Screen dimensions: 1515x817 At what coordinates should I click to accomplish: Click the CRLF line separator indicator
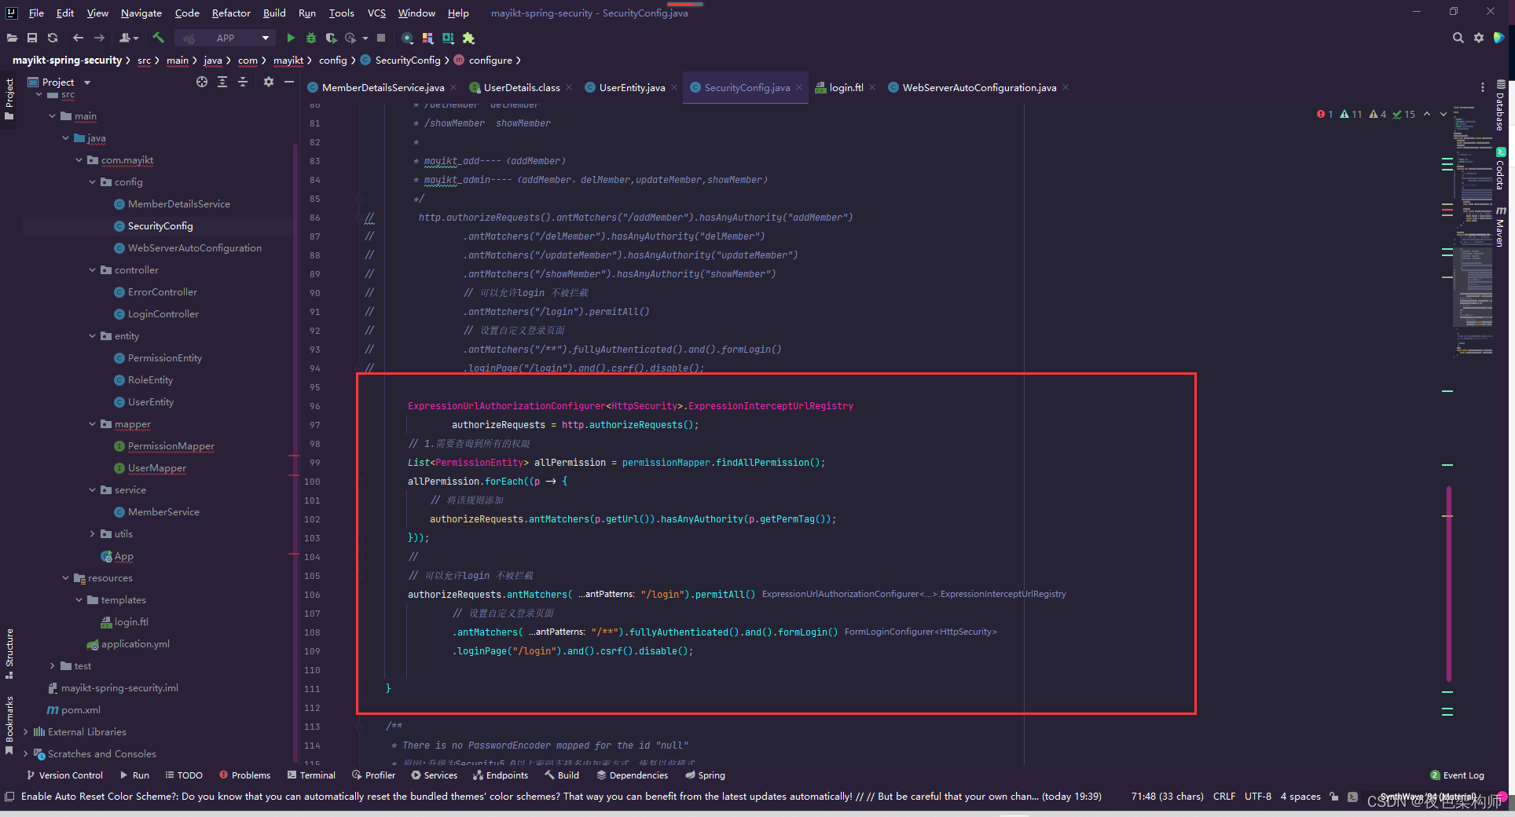tap(1223, 797)
